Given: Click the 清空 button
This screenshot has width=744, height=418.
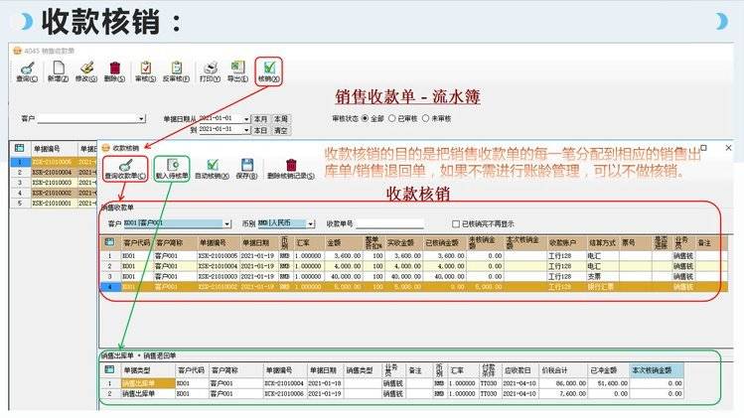Looking at the screenshot, I should (281, 130).
